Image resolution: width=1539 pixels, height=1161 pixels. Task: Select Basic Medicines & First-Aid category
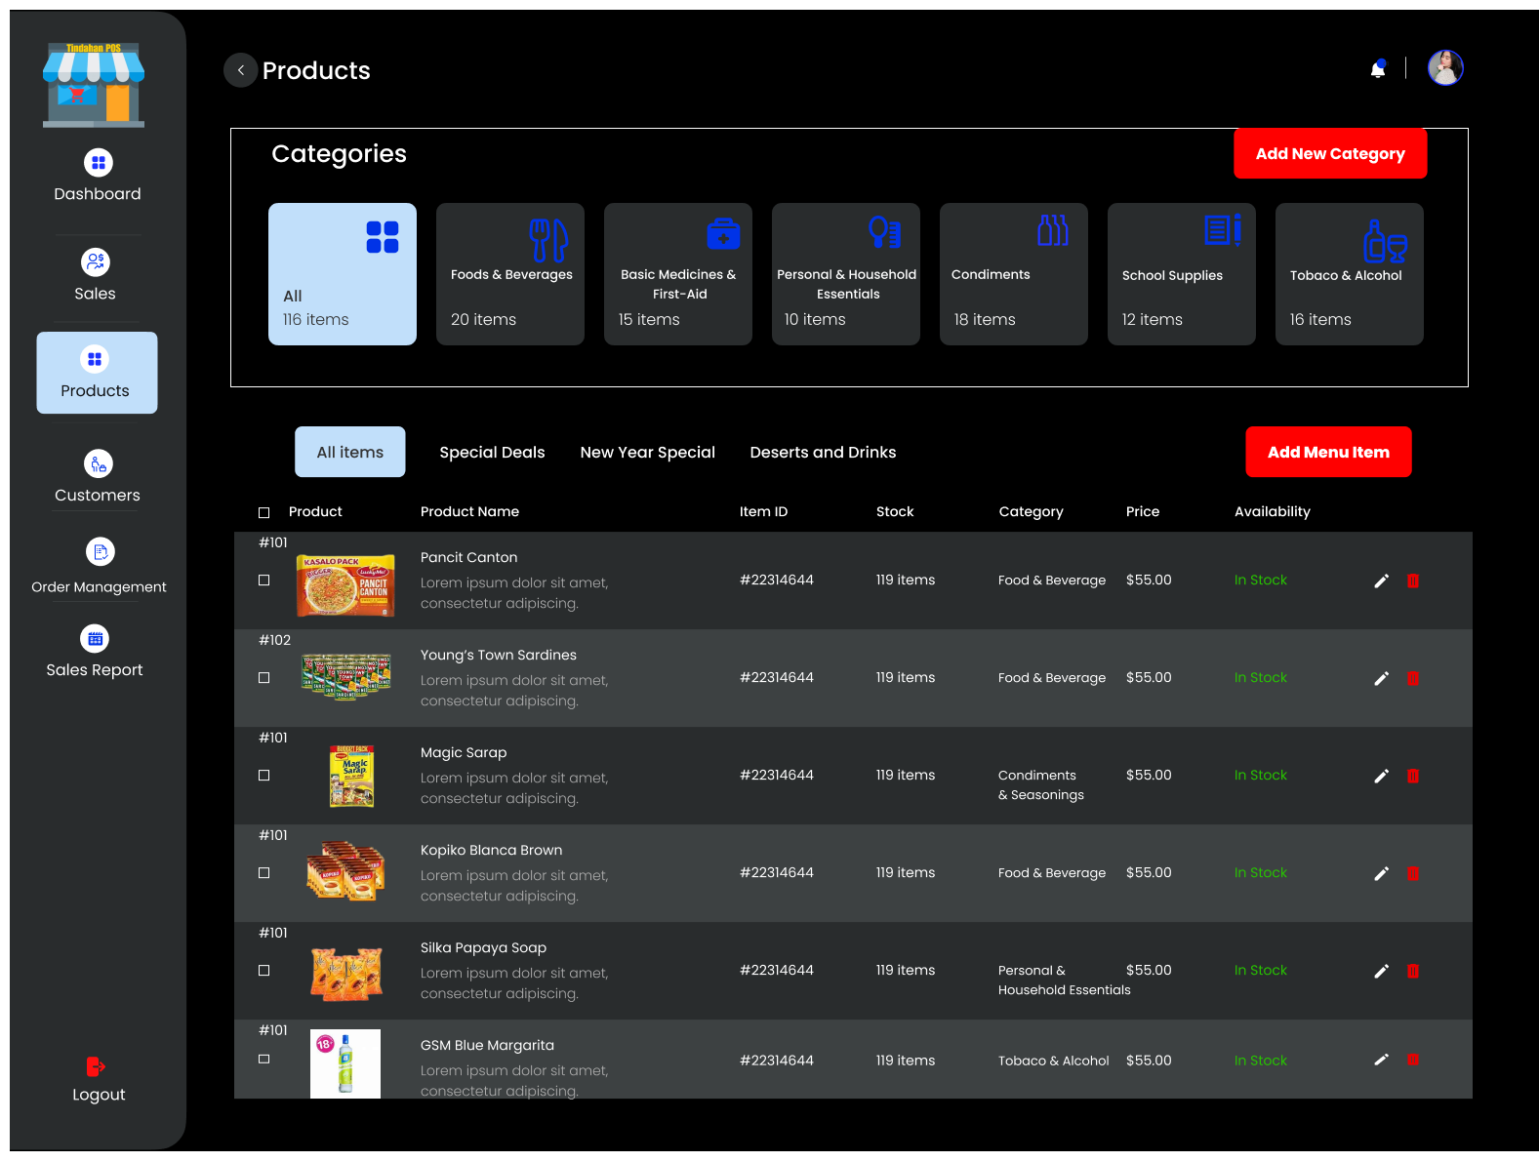pos(678,274)
